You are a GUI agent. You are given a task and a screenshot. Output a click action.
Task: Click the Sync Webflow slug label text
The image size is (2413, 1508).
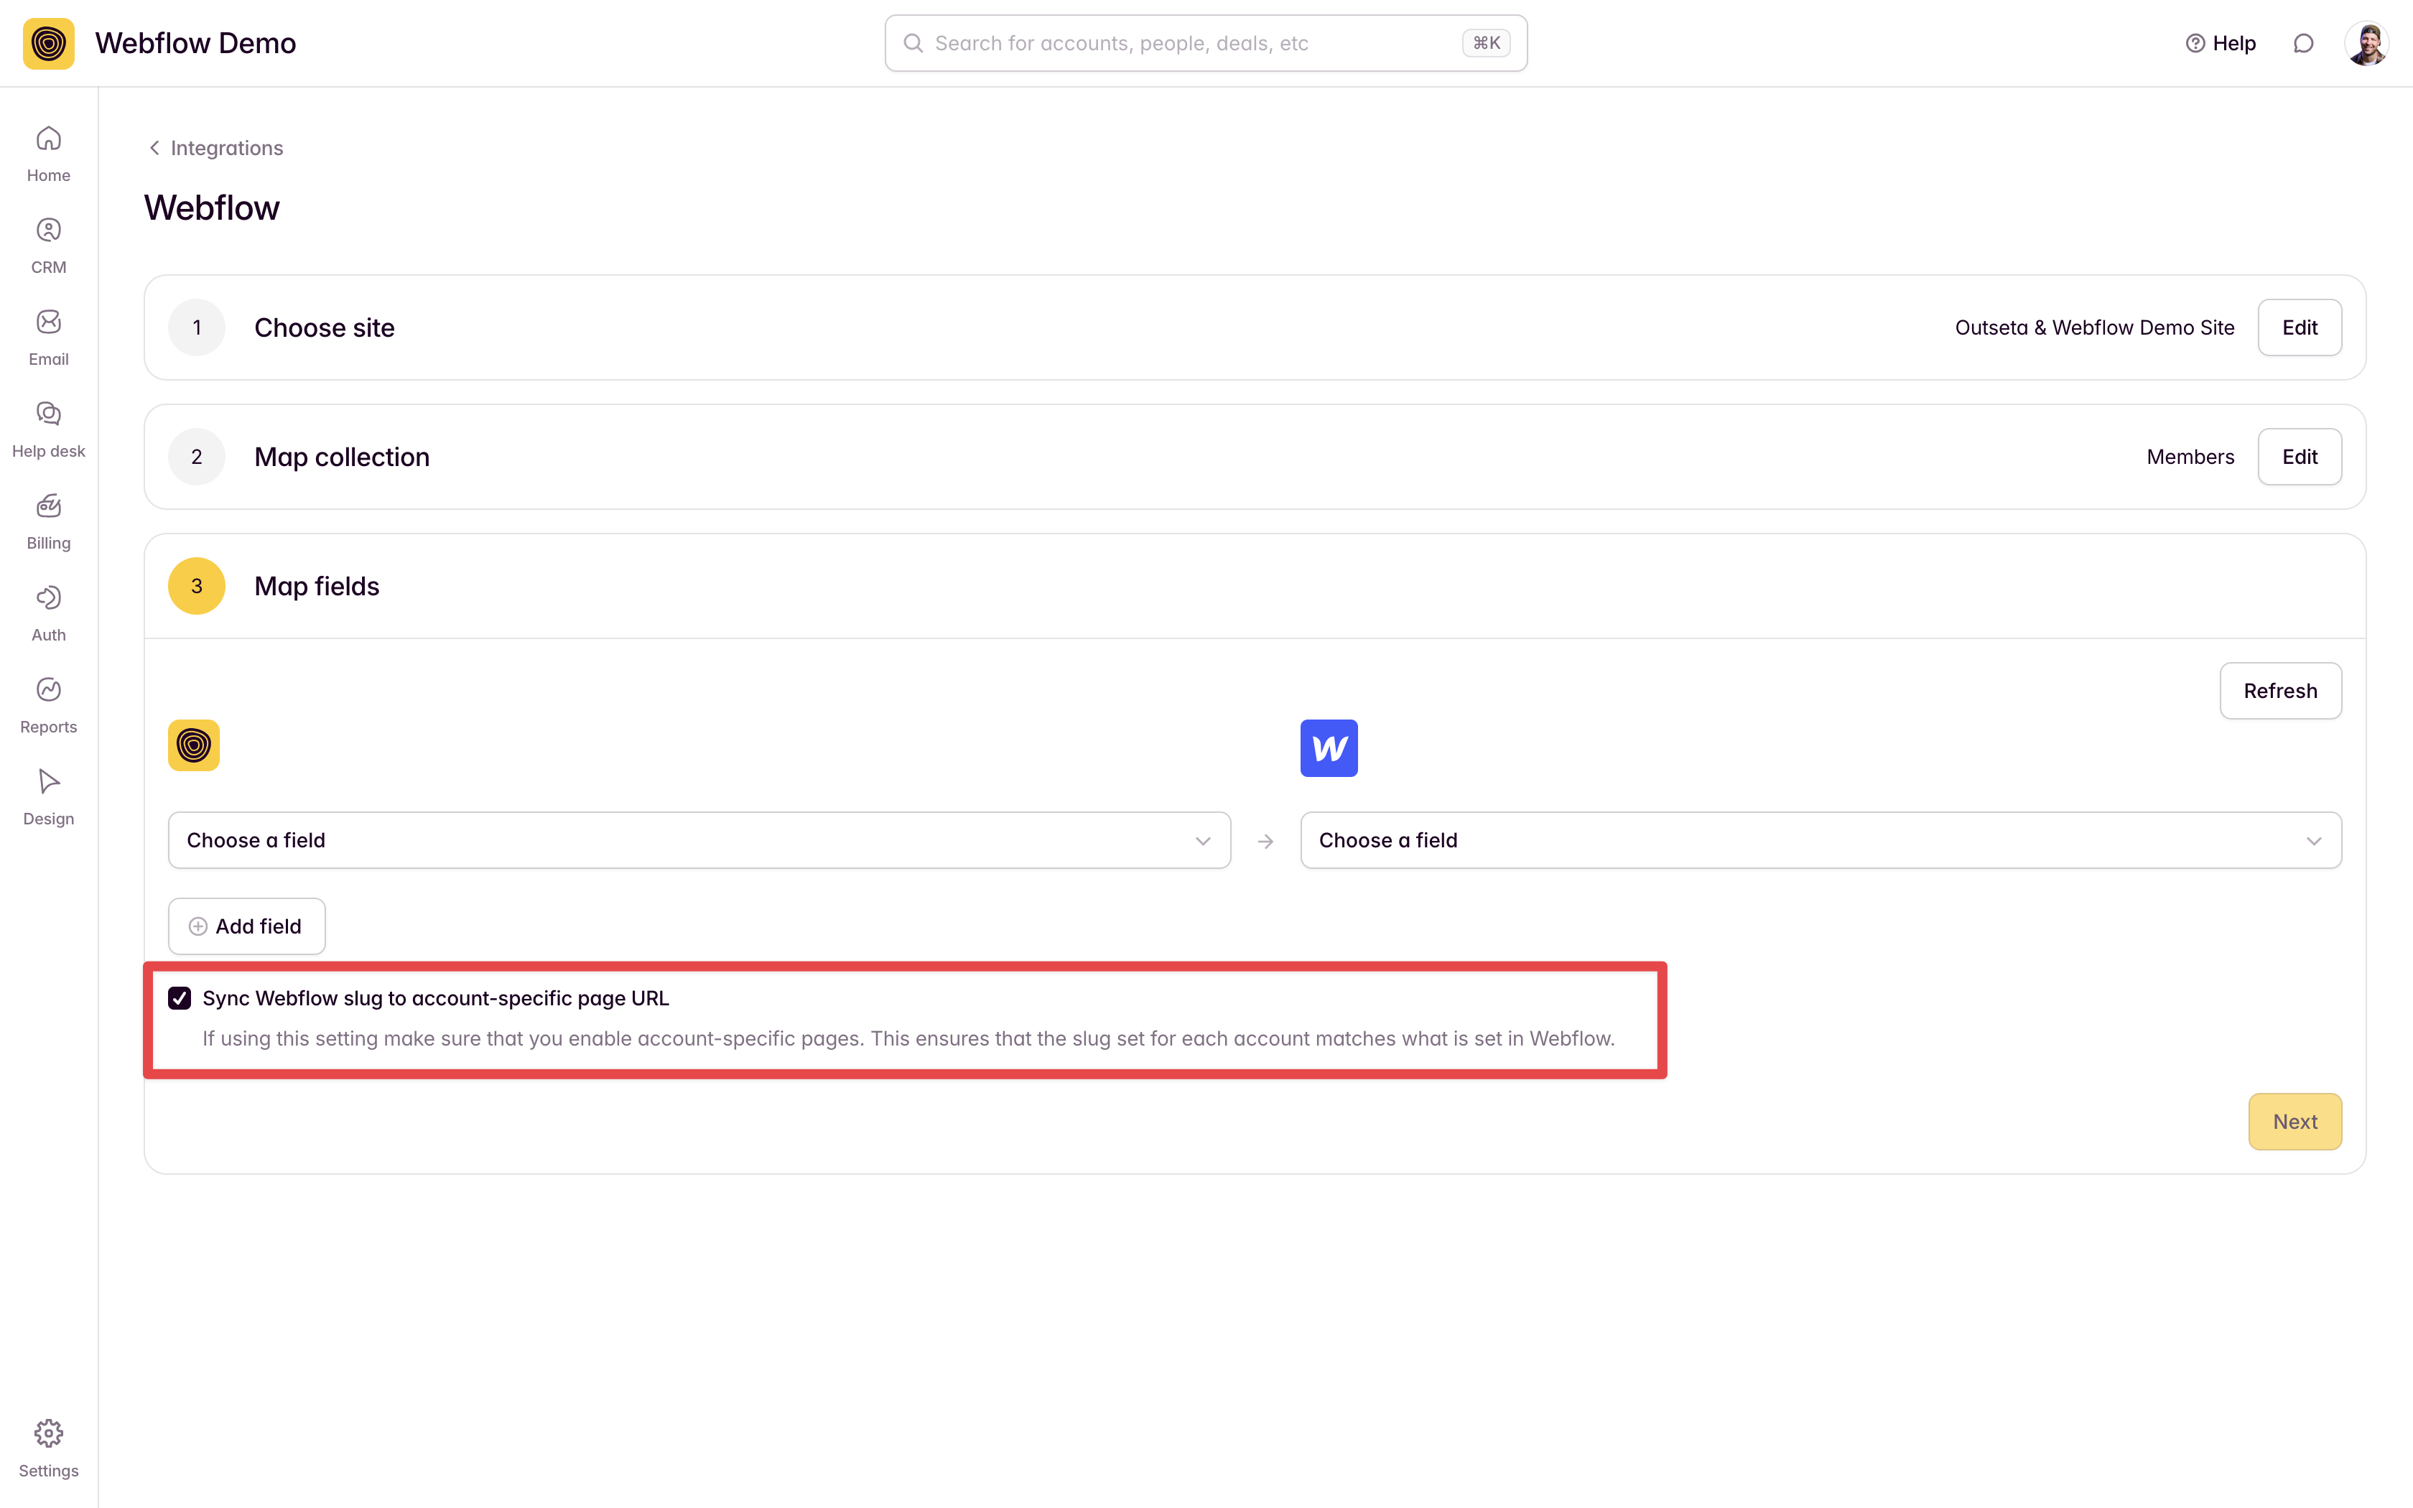(436, 998)
